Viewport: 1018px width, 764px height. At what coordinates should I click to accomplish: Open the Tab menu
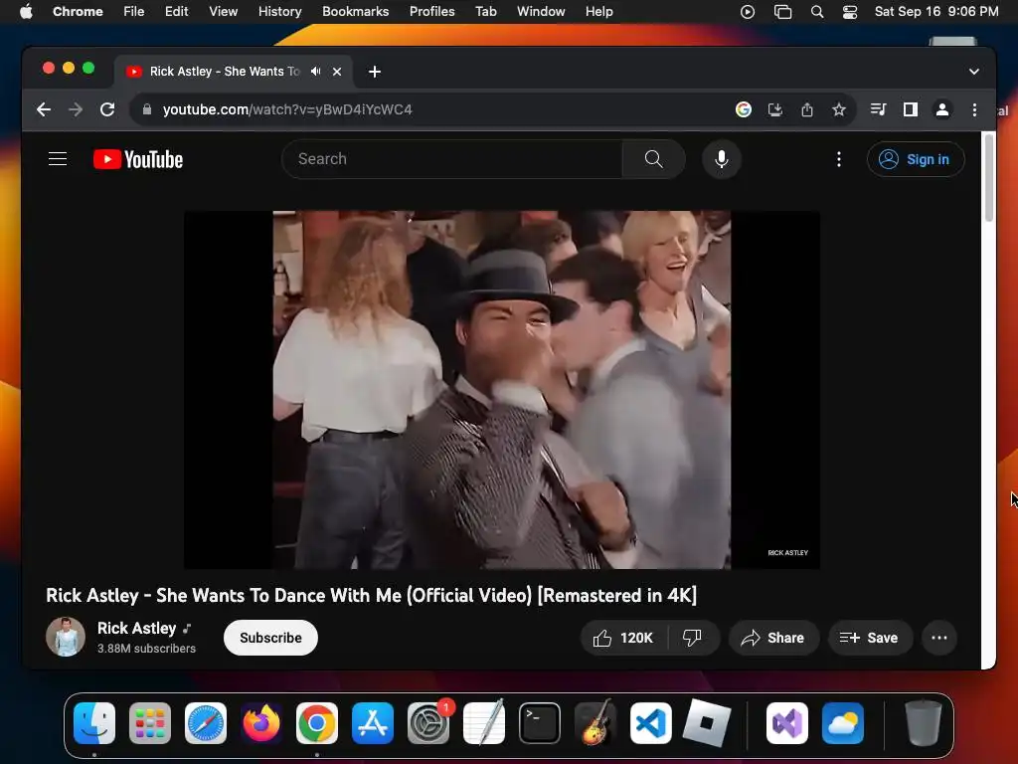pos(485,12)
